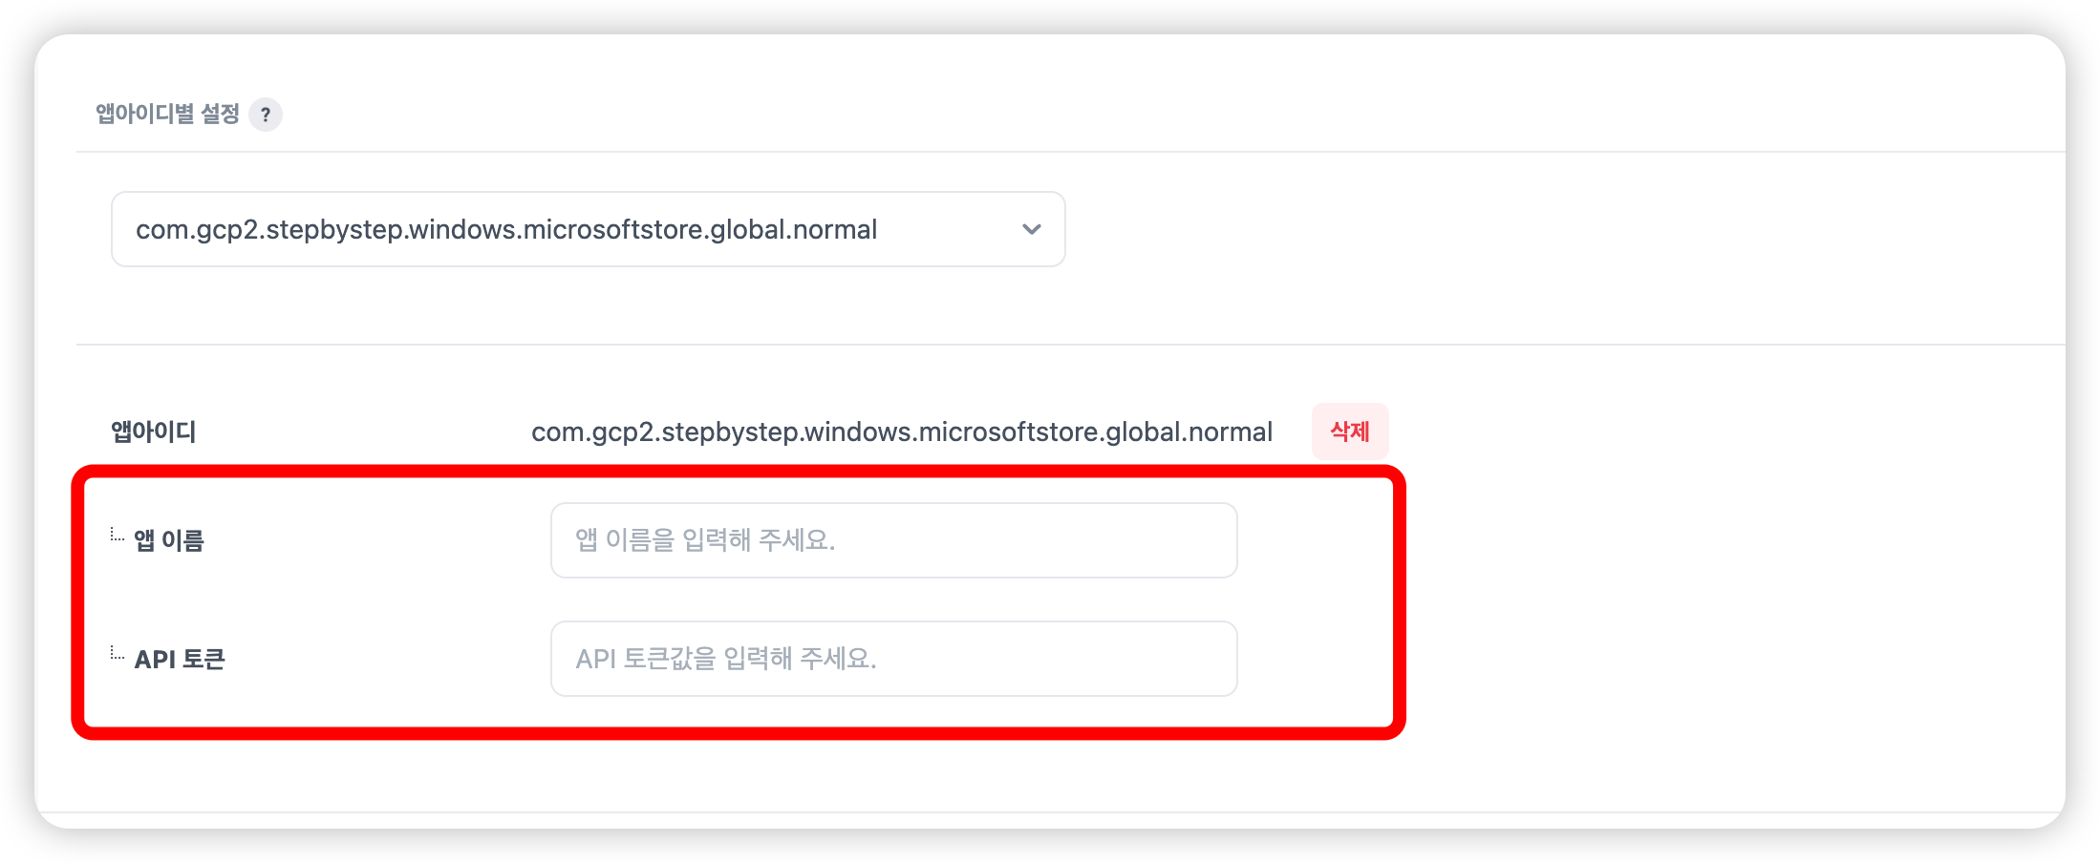Click the chevron arrow in the dropdown

[1031, 229]
